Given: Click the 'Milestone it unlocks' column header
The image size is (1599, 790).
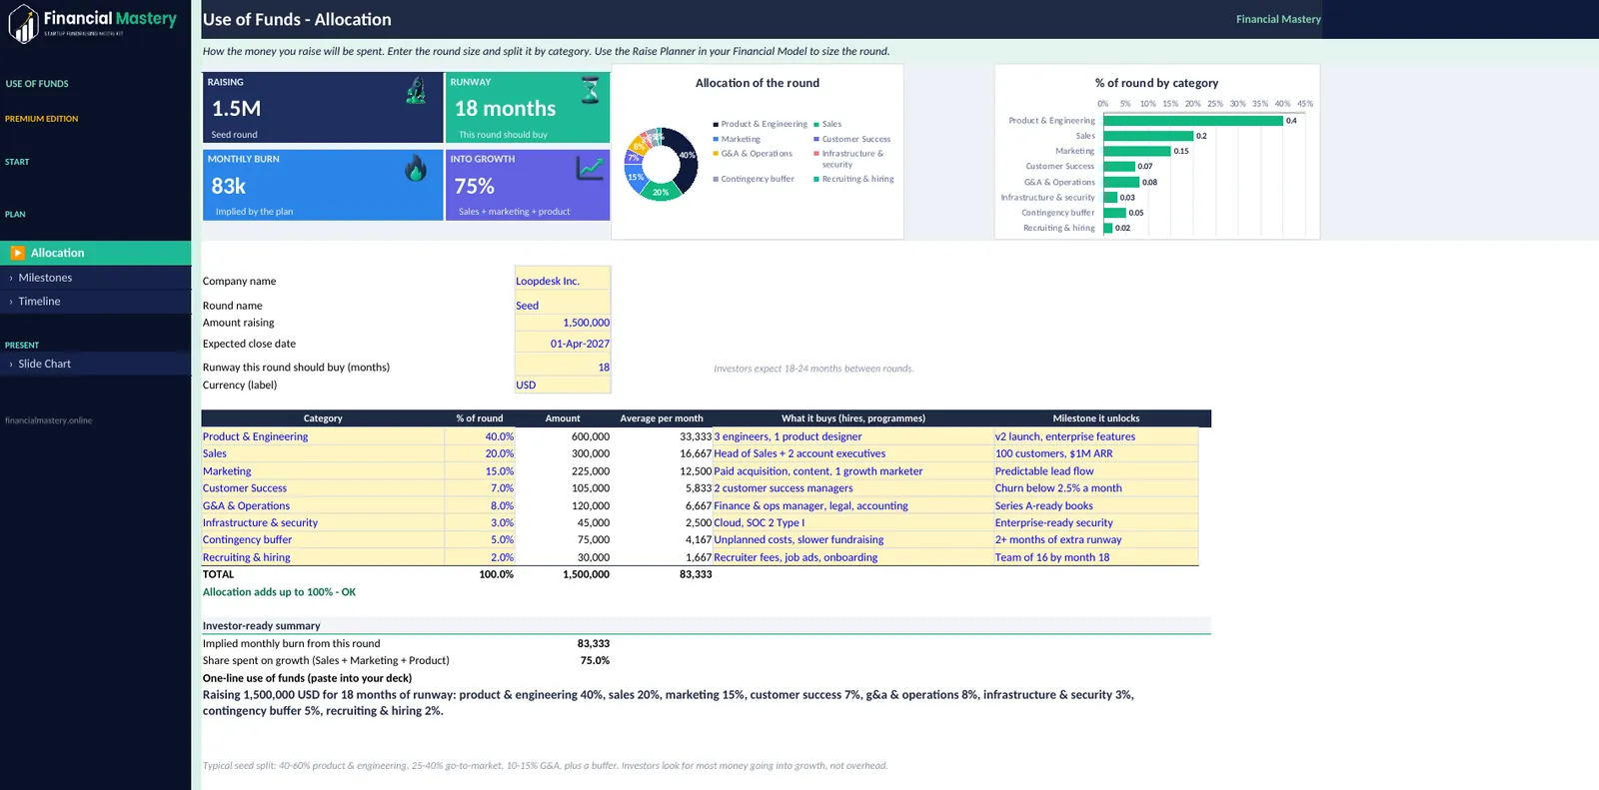Looking at the screenshot, I should tap(1096, 418).
